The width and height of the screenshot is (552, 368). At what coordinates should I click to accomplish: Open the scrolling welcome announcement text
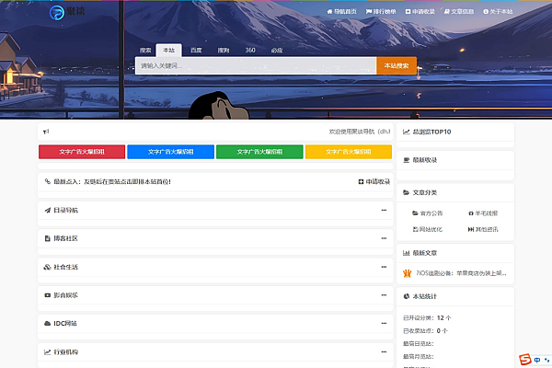pyautogui.click(x=360, y=132)
